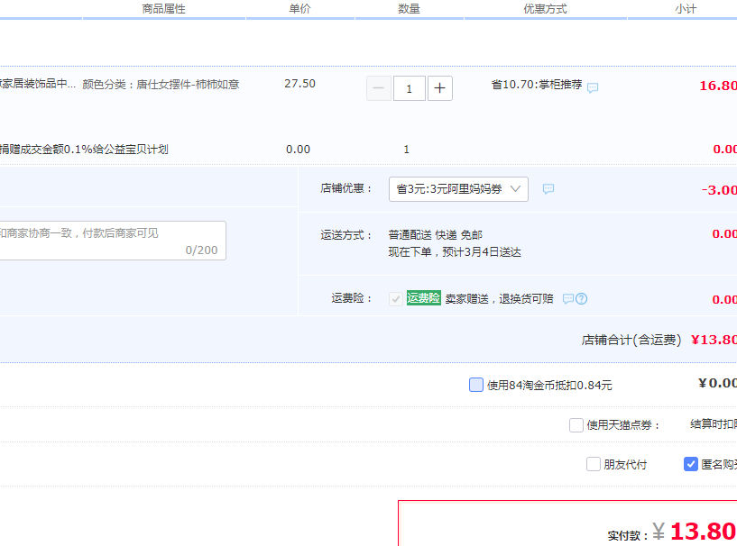Increase quantity with the plus button
Image resolution: width=737 pixels, height=546 pixels.
[x=440, y=88]
